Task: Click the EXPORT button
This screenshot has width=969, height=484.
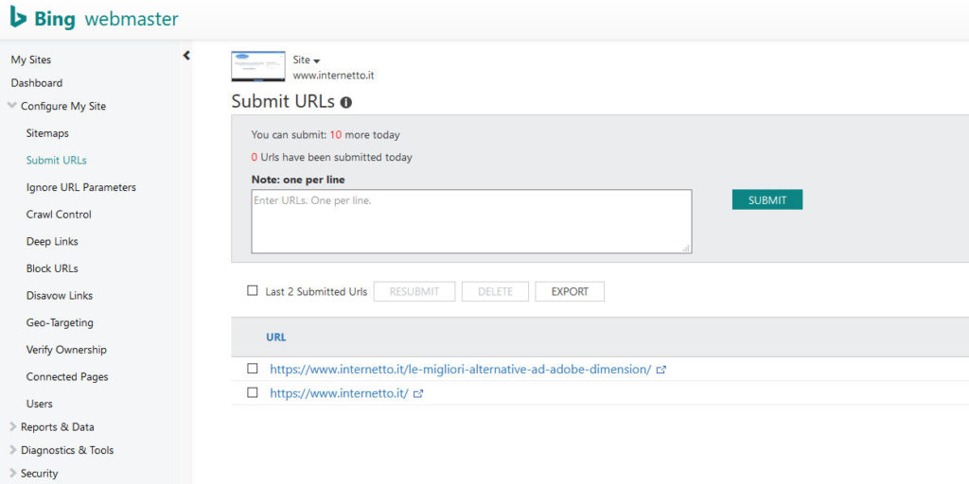Action: pyautogui.click(x=570, y=291)
